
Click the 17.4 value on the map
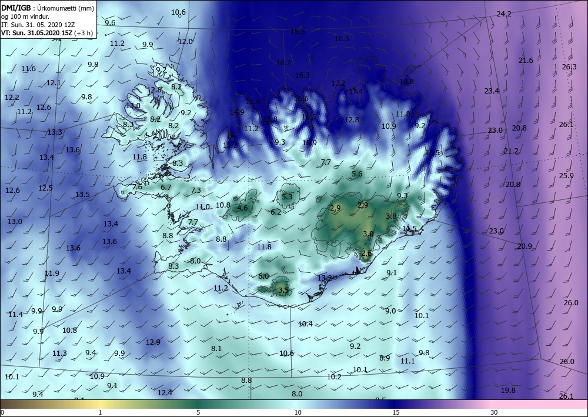pos(356,92)
